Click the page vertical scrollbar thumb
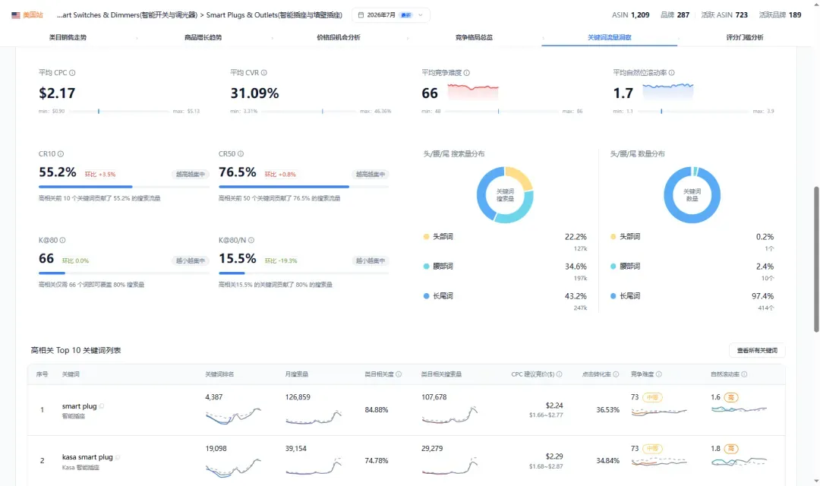Image resolution: width=820 pixels, height=486 pixels. click(x=816, y=259)
